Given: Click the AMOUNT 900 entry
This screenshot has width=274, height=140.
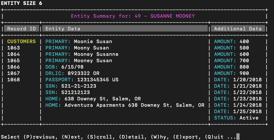Looking at the screenshot, I should [x=231, y=73].
